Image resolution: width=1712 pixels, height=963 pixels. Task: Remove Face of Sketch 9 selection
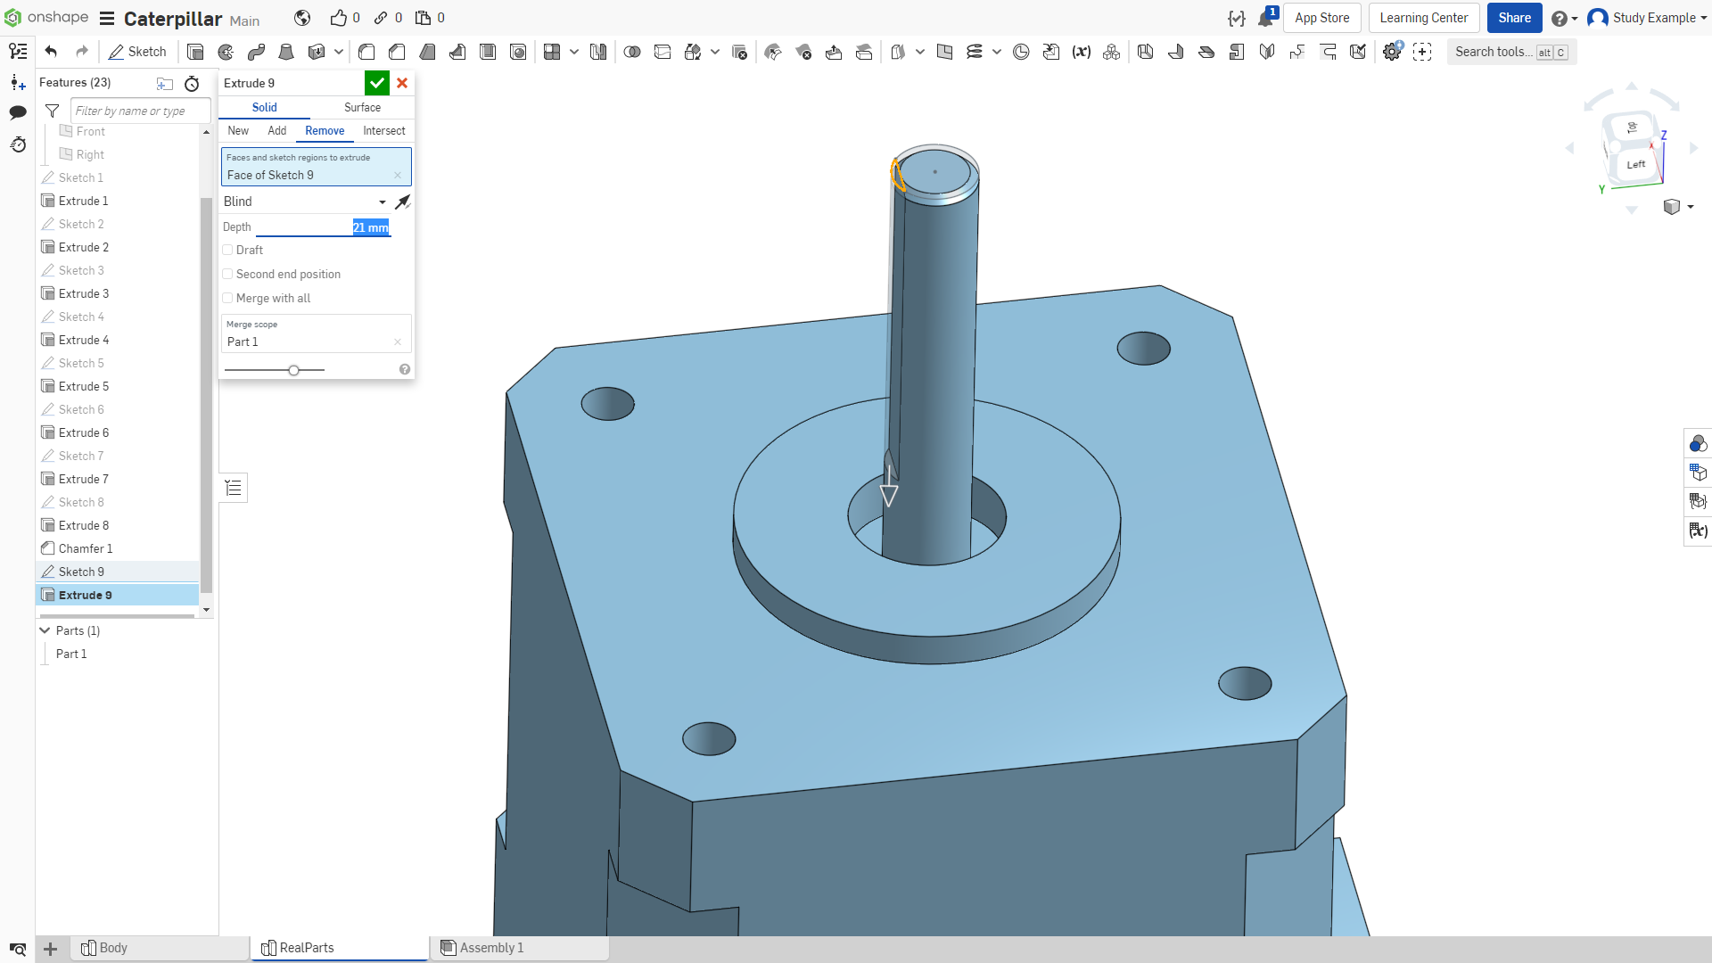click(398, 176)
